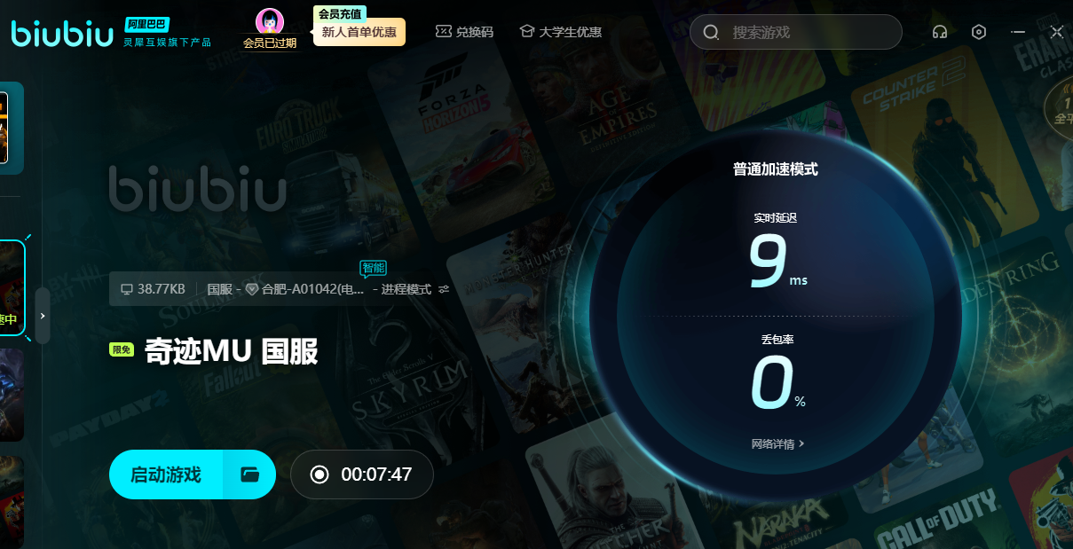This screenshot has width=1073, height=549.
Task: Click the 智能 smart badge
Action: [x=374, y=268]
